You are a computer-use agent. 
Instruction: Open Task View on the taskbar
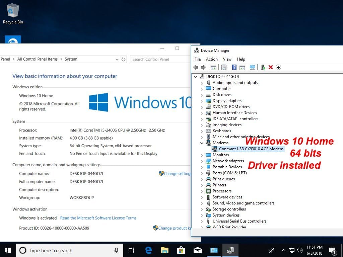131,250
